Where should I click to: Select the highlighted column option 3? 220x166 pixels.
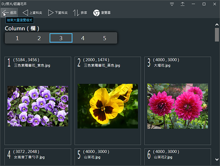coord(61,38)
